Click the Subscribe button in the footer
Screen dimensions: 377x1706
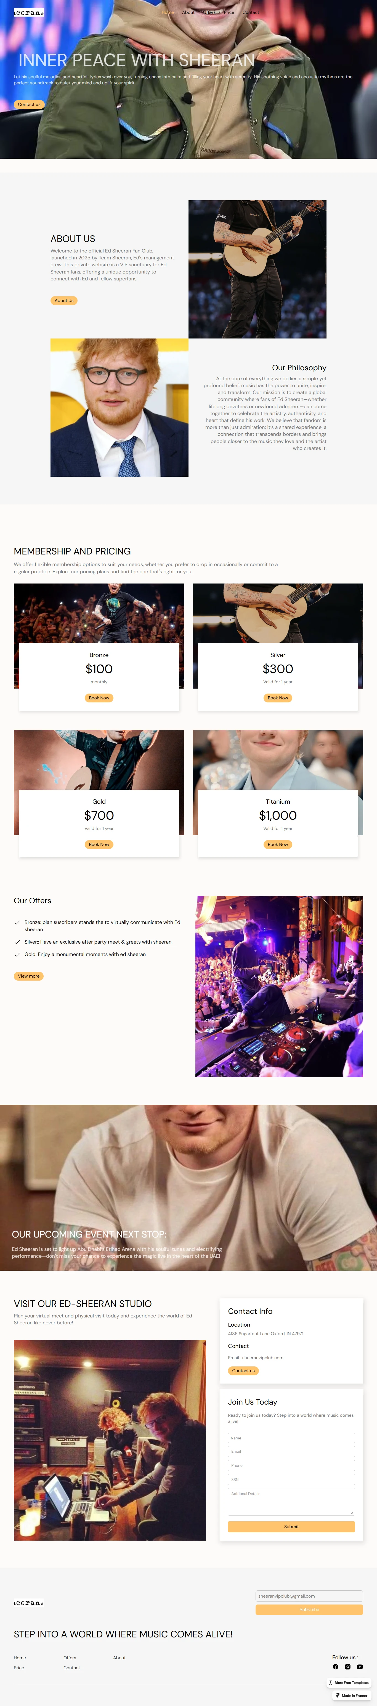pos(309,1609)
